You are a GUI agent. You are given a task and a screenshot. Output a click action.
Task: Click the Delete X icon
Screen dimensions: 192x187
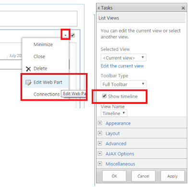tap(28, 69)
